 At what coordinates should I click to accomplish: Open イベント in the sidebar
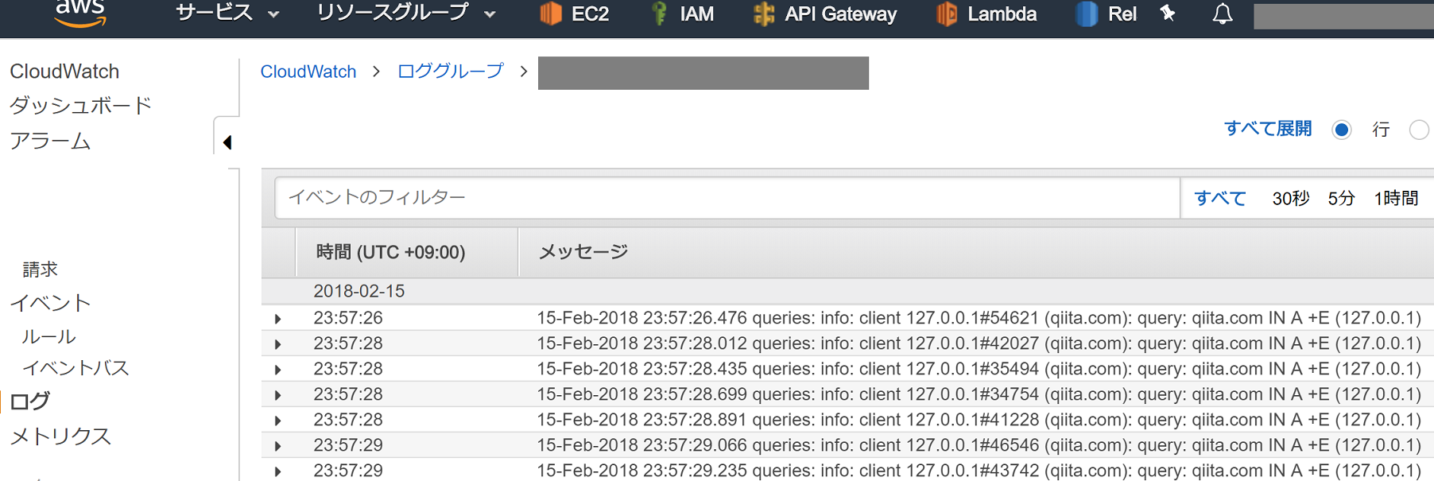click(50, 303)
